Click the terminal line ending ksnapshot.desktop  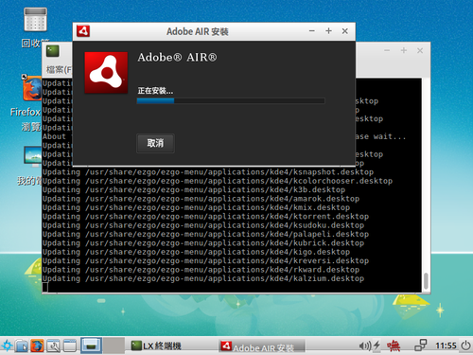[208, 172]
